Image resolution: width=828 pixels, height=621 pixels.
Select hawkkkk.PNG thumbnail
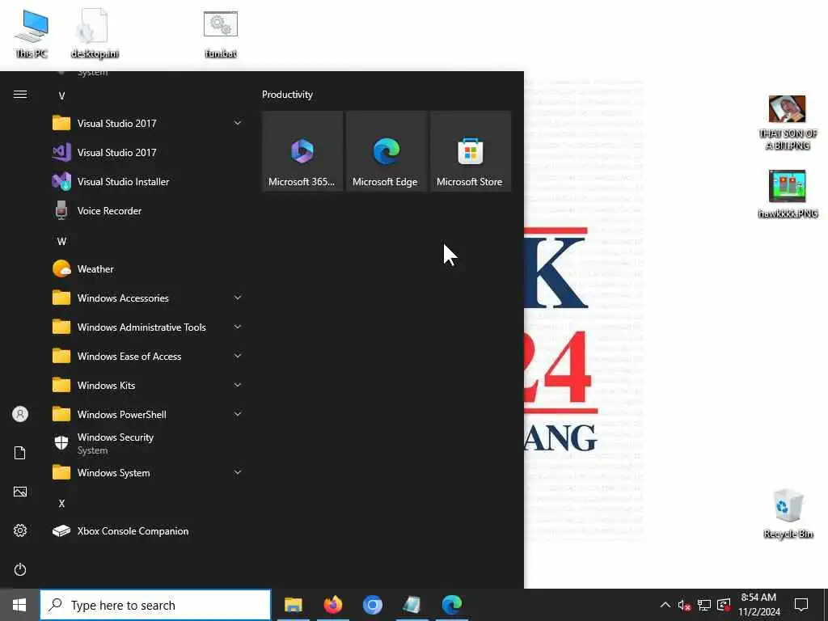(x=788, y=194)
